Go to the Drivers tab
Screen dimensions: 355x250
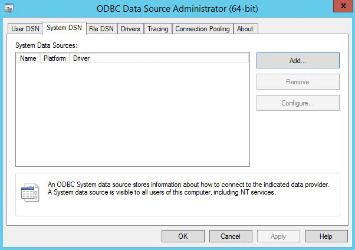coord(130,29)
